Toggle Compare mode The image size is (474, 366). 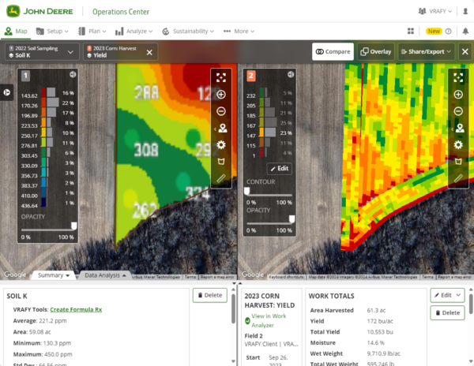[x=333, y=51]
